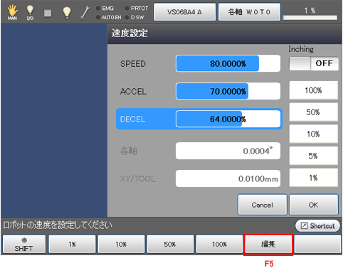Toggle the SHIFT key button
This screenshot has height=268, width=343.
coord(24,245)
